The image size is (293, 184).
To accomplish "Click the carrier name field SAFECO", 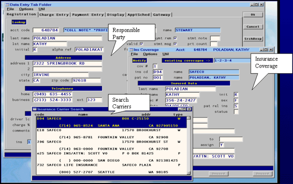I will point(214,72).
